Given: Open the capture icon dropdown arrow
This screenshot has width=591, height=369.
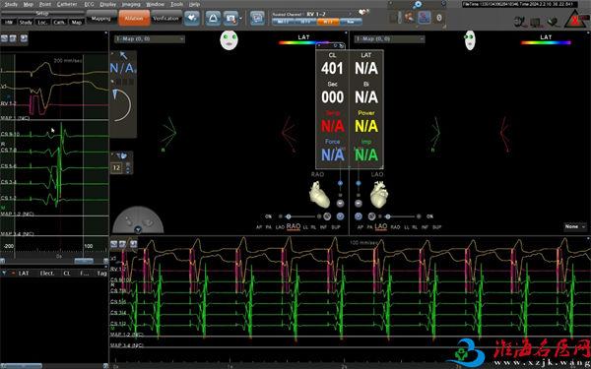Looking at the screenshot, I should (x=241, y=18).
